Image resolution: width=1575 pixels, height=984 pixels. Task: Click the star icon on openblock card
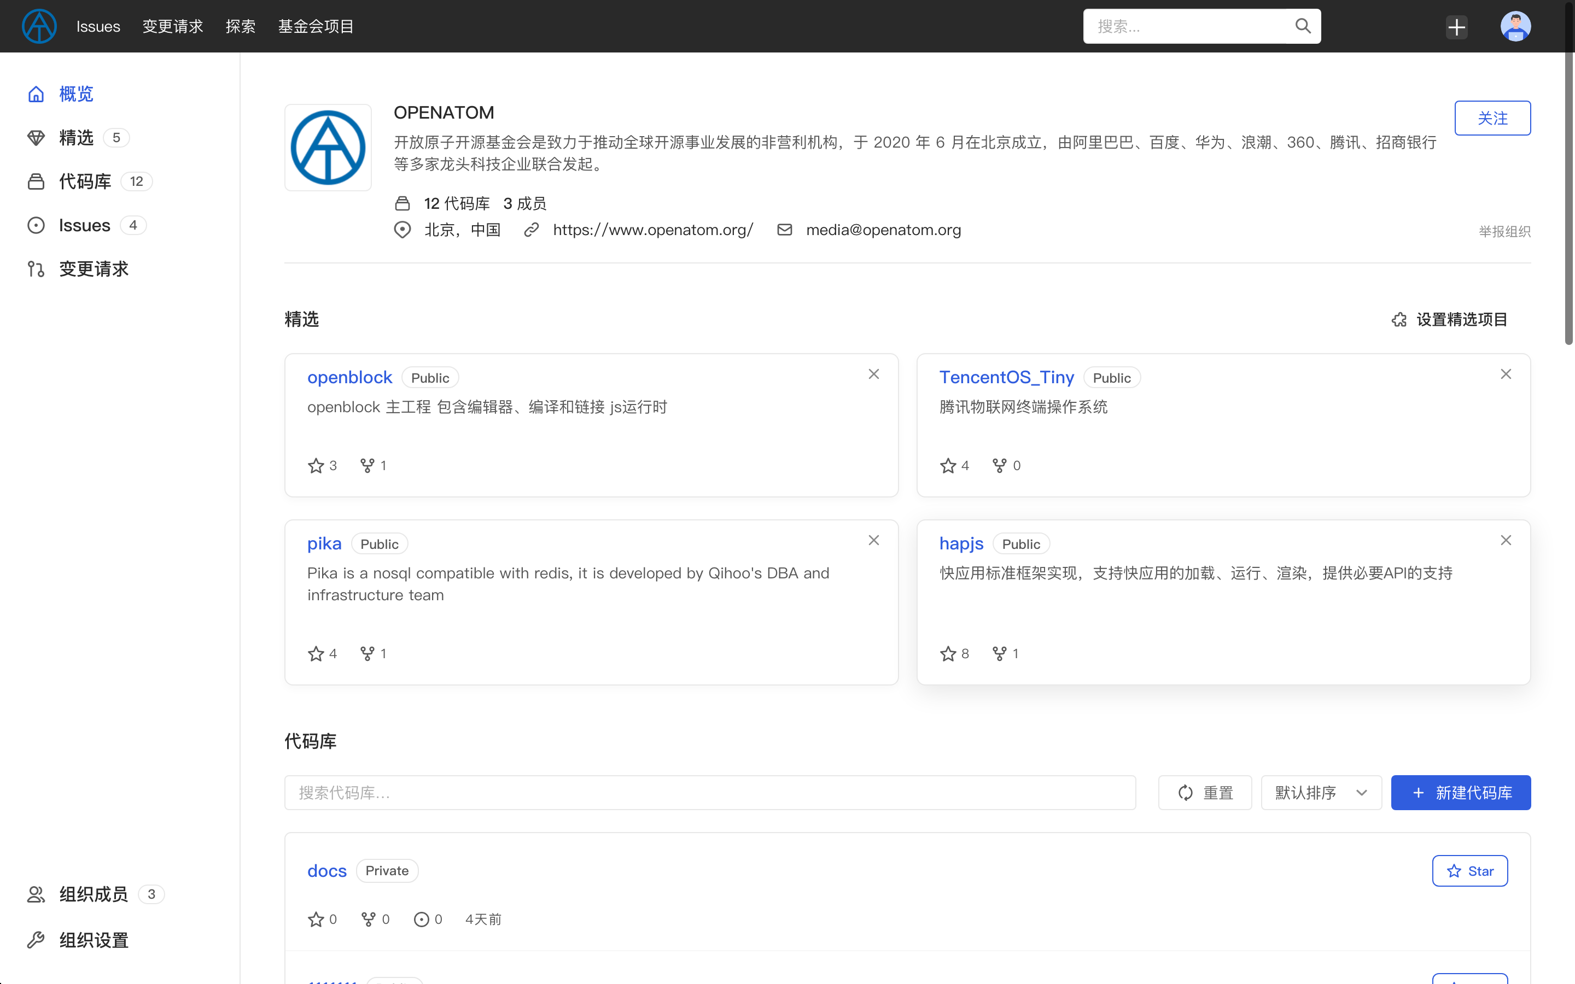316,465
